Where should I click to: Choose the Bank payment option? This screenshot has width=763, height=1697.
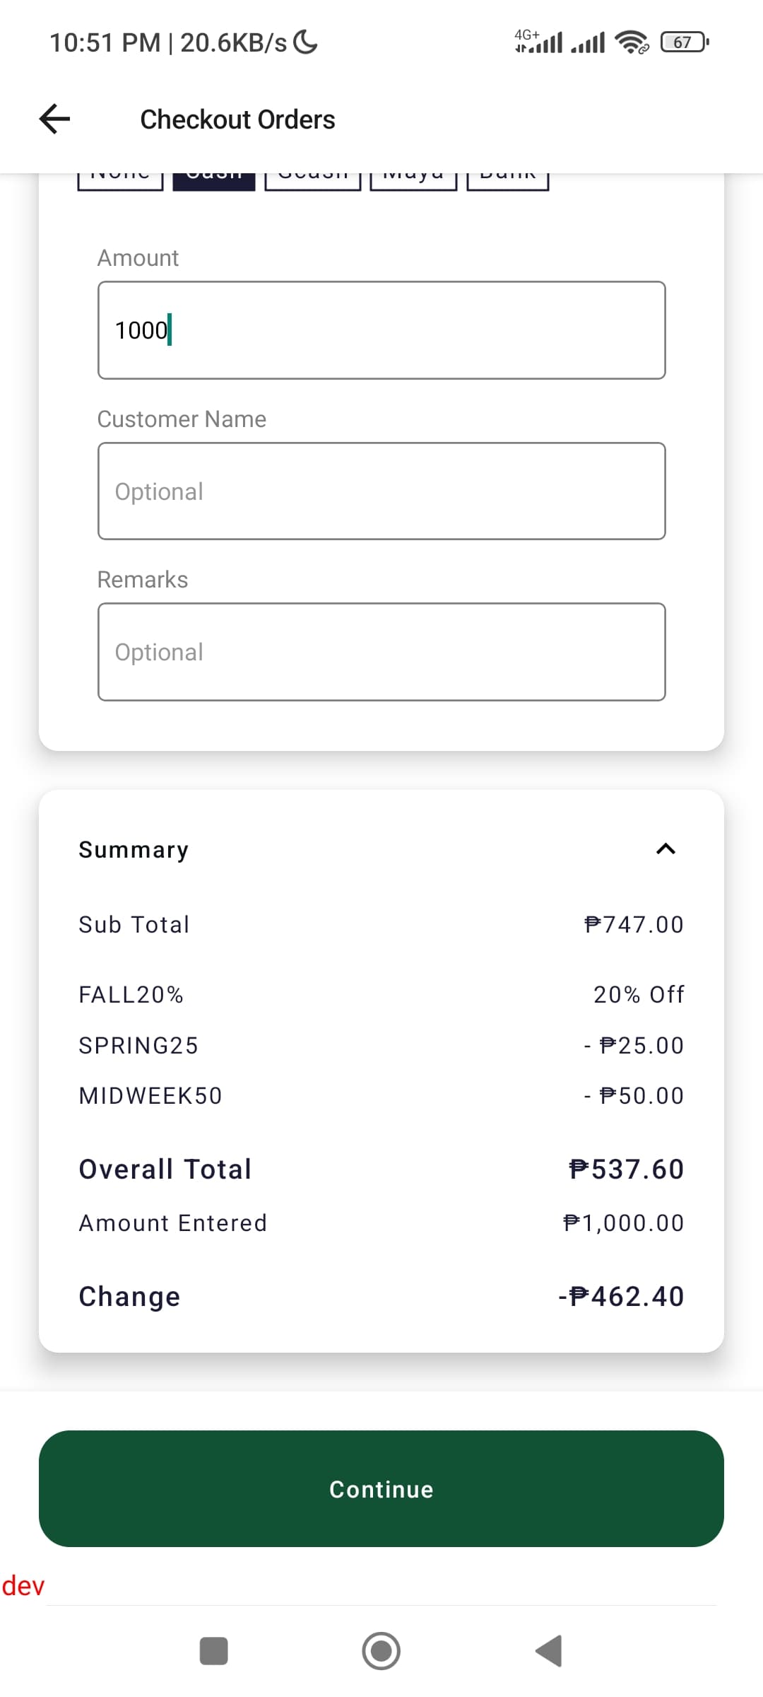(x=507, y=181)
